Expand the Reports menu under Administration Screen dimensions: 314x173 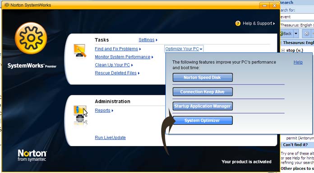(x=104, y=111)
